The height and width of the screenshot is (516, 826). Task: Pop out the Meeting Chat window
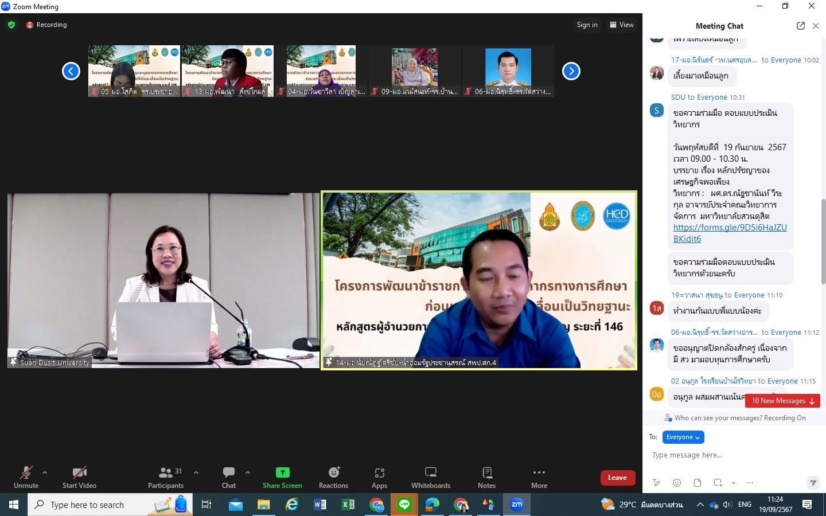[x=801, y=26]
